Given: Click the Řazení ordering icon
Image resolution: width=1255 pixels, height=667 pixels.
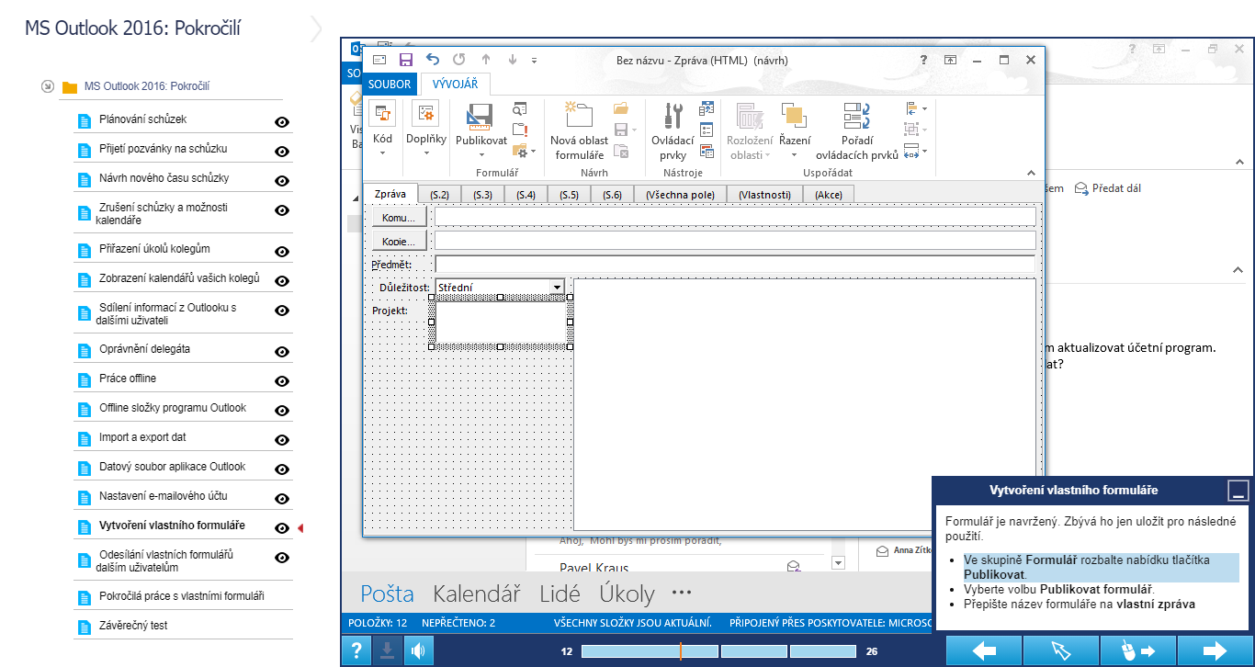Looking at the screenshot, I should (794, 116).
